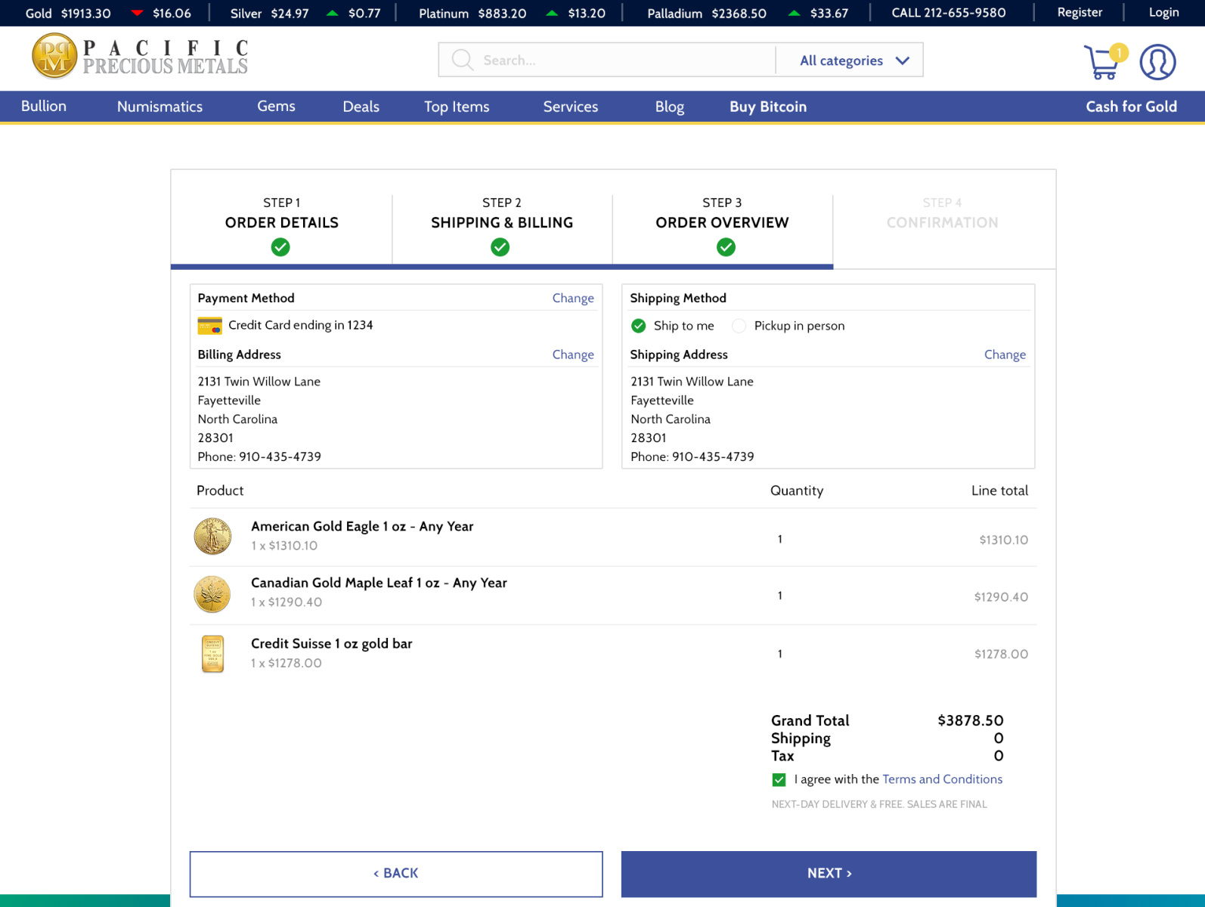Open the Top Items menu
Viewport: 1205px width, 907px height.
pyautogui.click(x=457, y=107)
